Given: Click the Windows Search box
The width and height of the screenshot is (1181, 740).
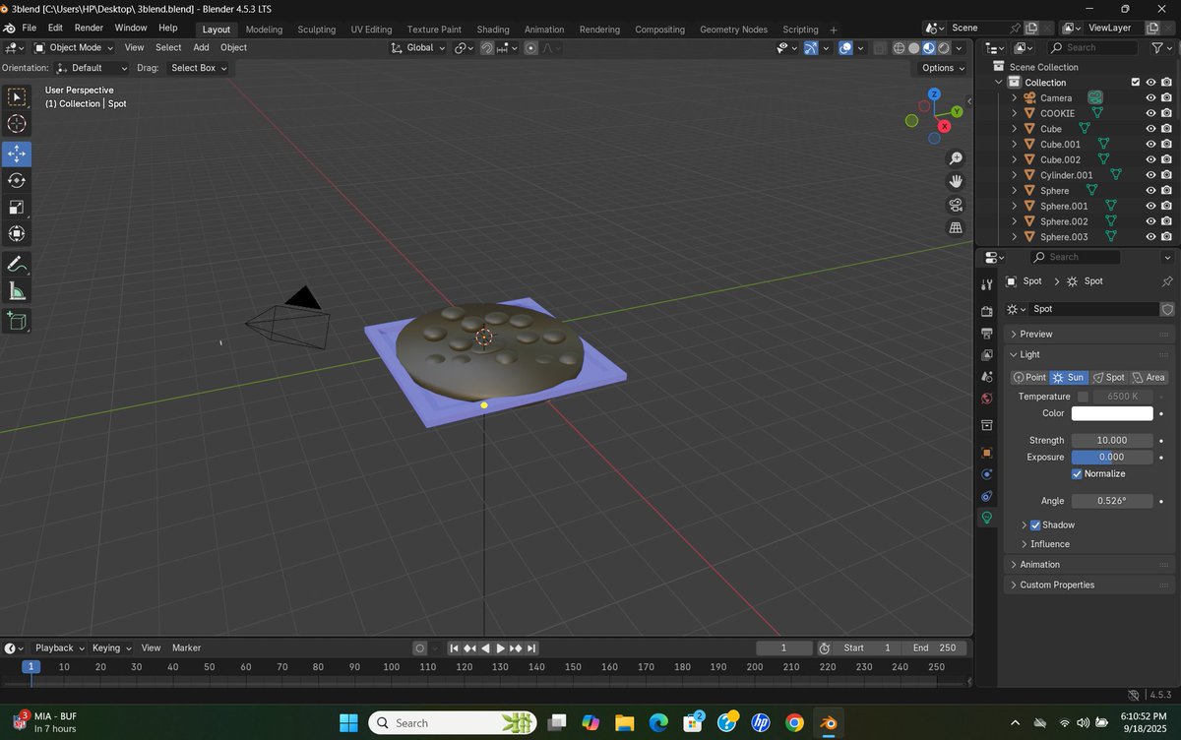Looking at the screenshot, I should 453,723.
